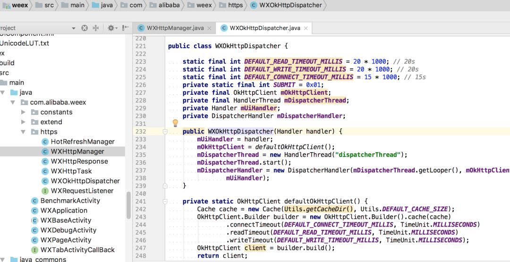Select WXOkHttpDispatcher in the project tree
510x262 pixels.
pyautogui.click(x=85, y=181)
